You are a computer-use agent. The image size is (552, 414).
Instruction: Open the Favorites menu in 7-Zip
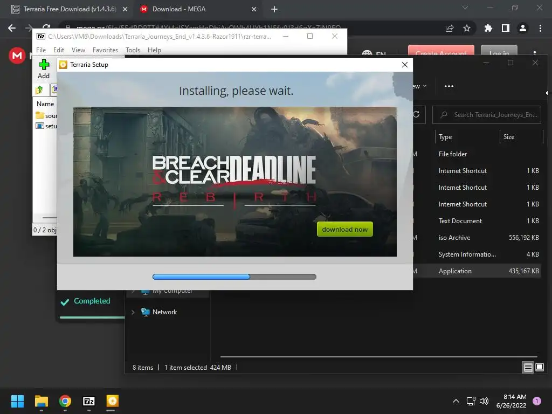[x=105, y=50]
